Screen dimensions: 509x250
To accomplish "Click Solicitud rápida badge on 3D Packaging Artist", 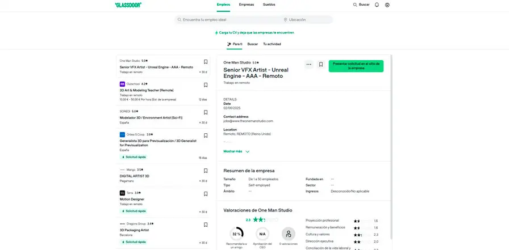I will tap(133, 242).
